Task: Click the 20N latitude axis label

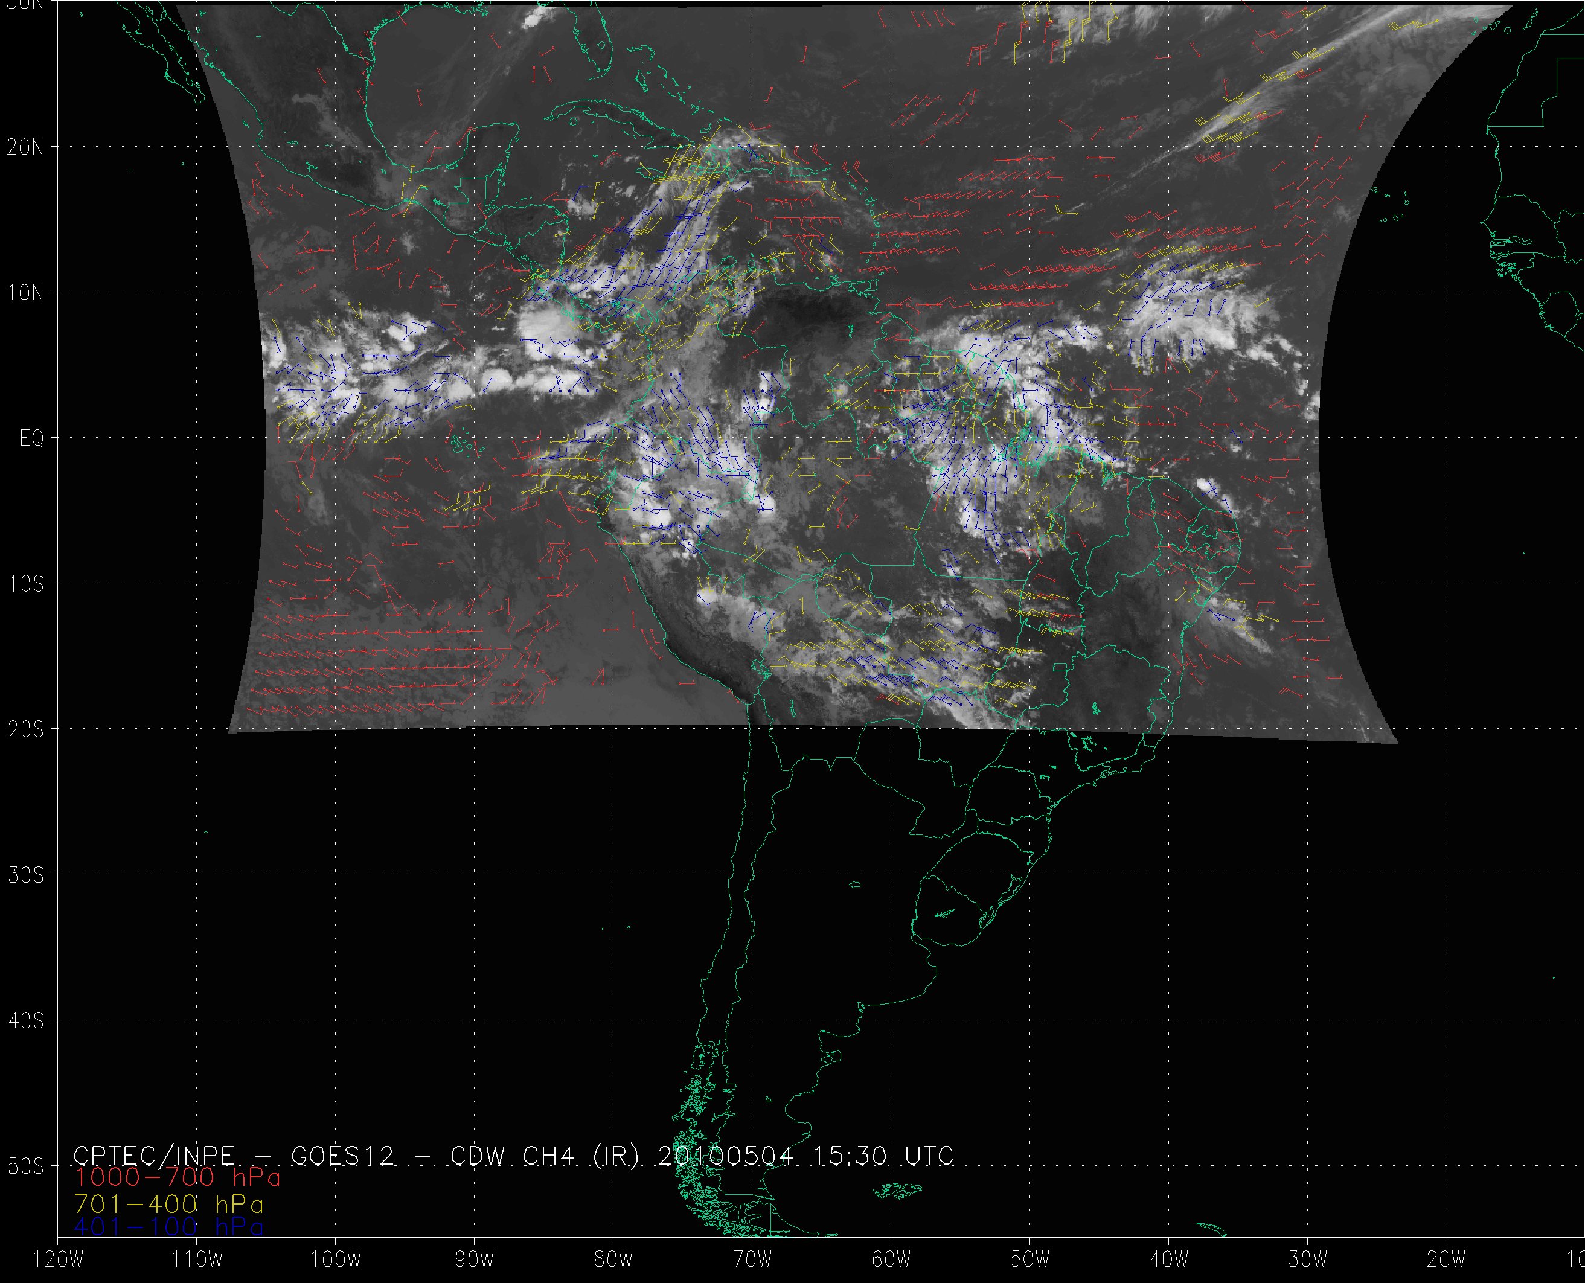Action: (x=26, y=147)
